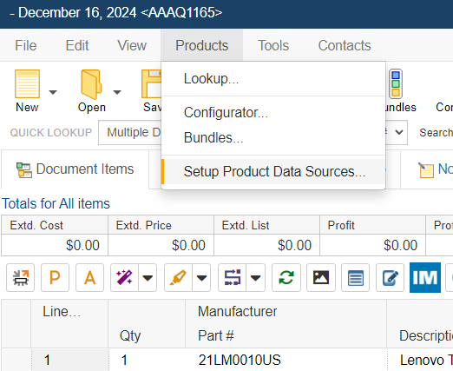Click the blue text lines icon
The height and width of the screenshot is (371, 453).
pos(356,277)
